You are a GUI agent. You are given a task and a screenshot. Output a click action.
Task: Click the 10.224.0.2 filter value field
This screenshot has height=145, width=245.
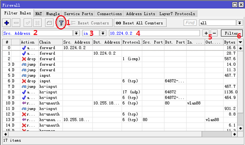point(154,33)
